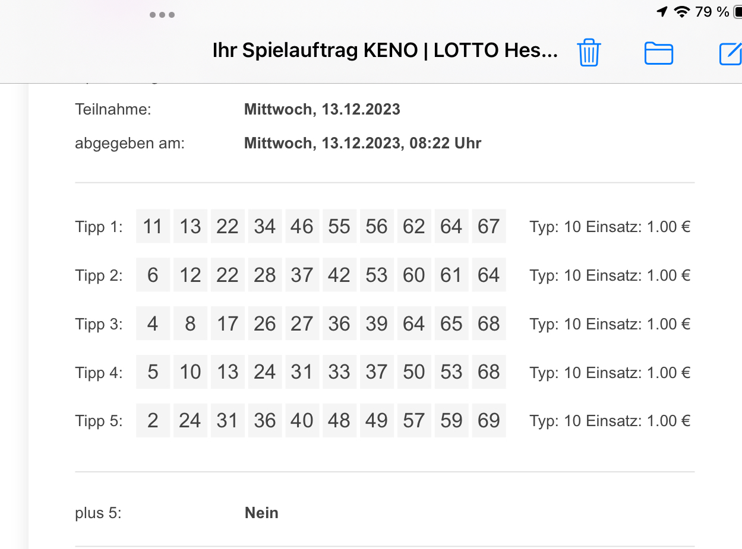The height and width of the screenshot is (549, 742).
Task: Tap the compose new message icon
Action: 731,53
